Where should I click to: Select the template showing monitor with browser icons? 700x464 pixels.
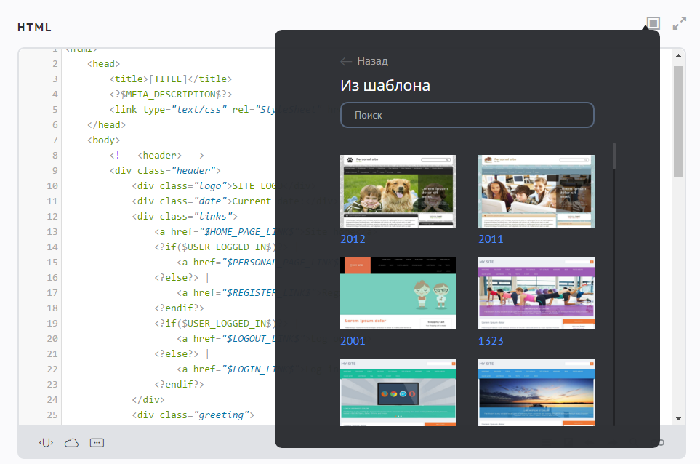398,393
